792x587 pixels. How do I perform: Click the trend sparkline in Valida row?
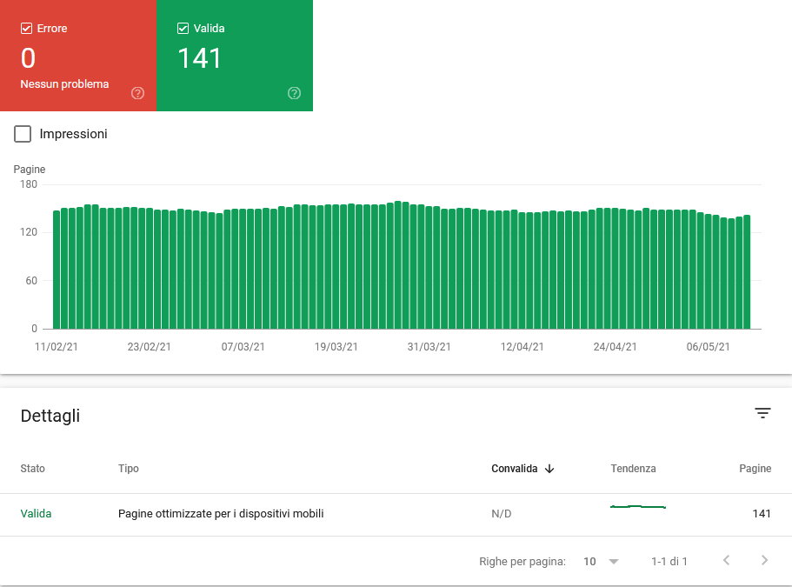click(638, 506)
